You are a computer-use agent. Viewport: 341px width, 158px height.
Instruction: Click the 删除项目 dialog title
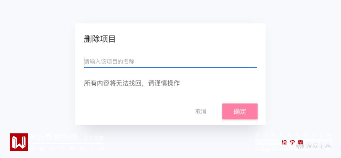(100, 39)
